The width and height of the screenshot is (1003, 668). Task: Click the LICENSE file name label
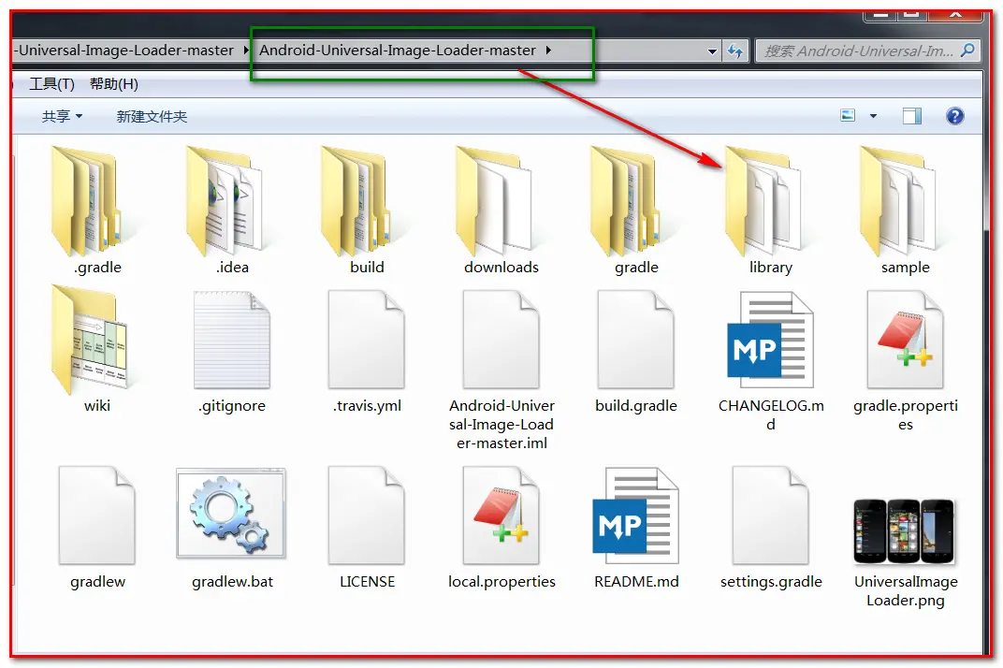point(367,582)
